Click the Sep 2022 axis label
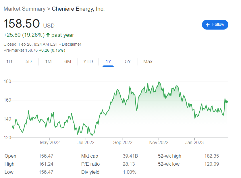This screenshot has height=178, width=241. coord(123,142)
